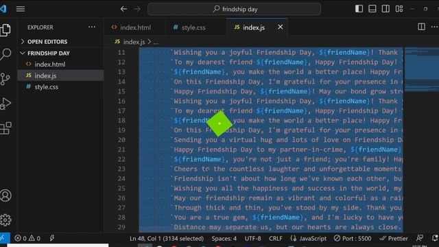Click Ln 48, Col 1 cursor position
This screenshot has width=439, height=247.
point(167,239)
